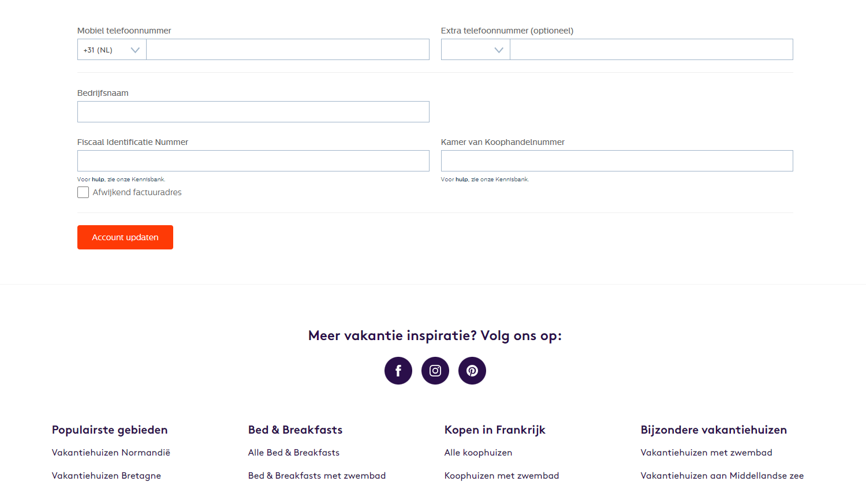Open hulp link under Kamer van Koophandelnummer
Screen dimensions: 866x485
(x=462, y=180)
